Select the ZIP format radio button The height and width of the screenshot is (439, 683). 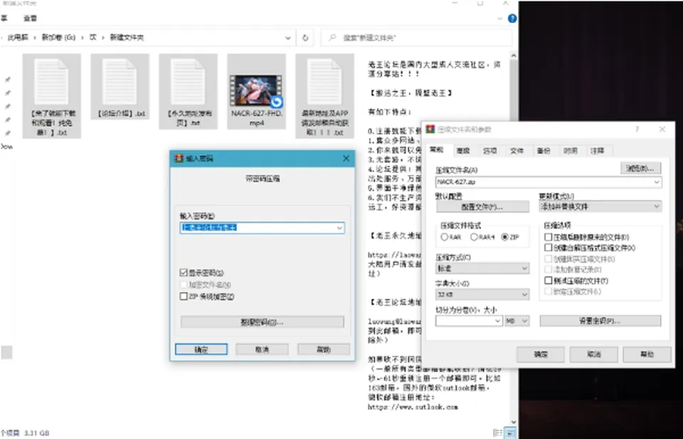click(x=505, y=238)
